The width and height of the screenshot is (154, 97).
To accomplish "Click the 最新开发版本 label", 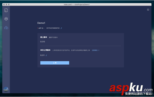I will point(53,37).
